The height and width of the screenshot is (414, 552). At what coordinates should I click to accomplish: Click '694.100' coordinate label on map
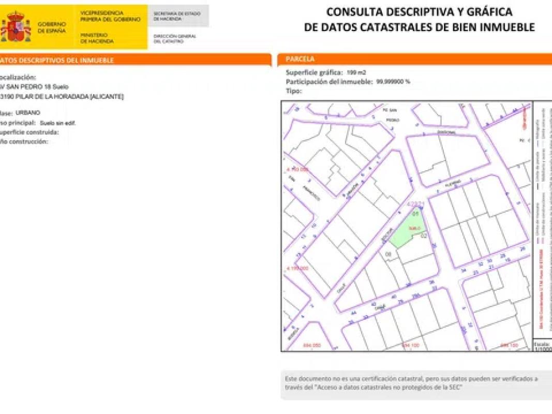tap(410, 345)
